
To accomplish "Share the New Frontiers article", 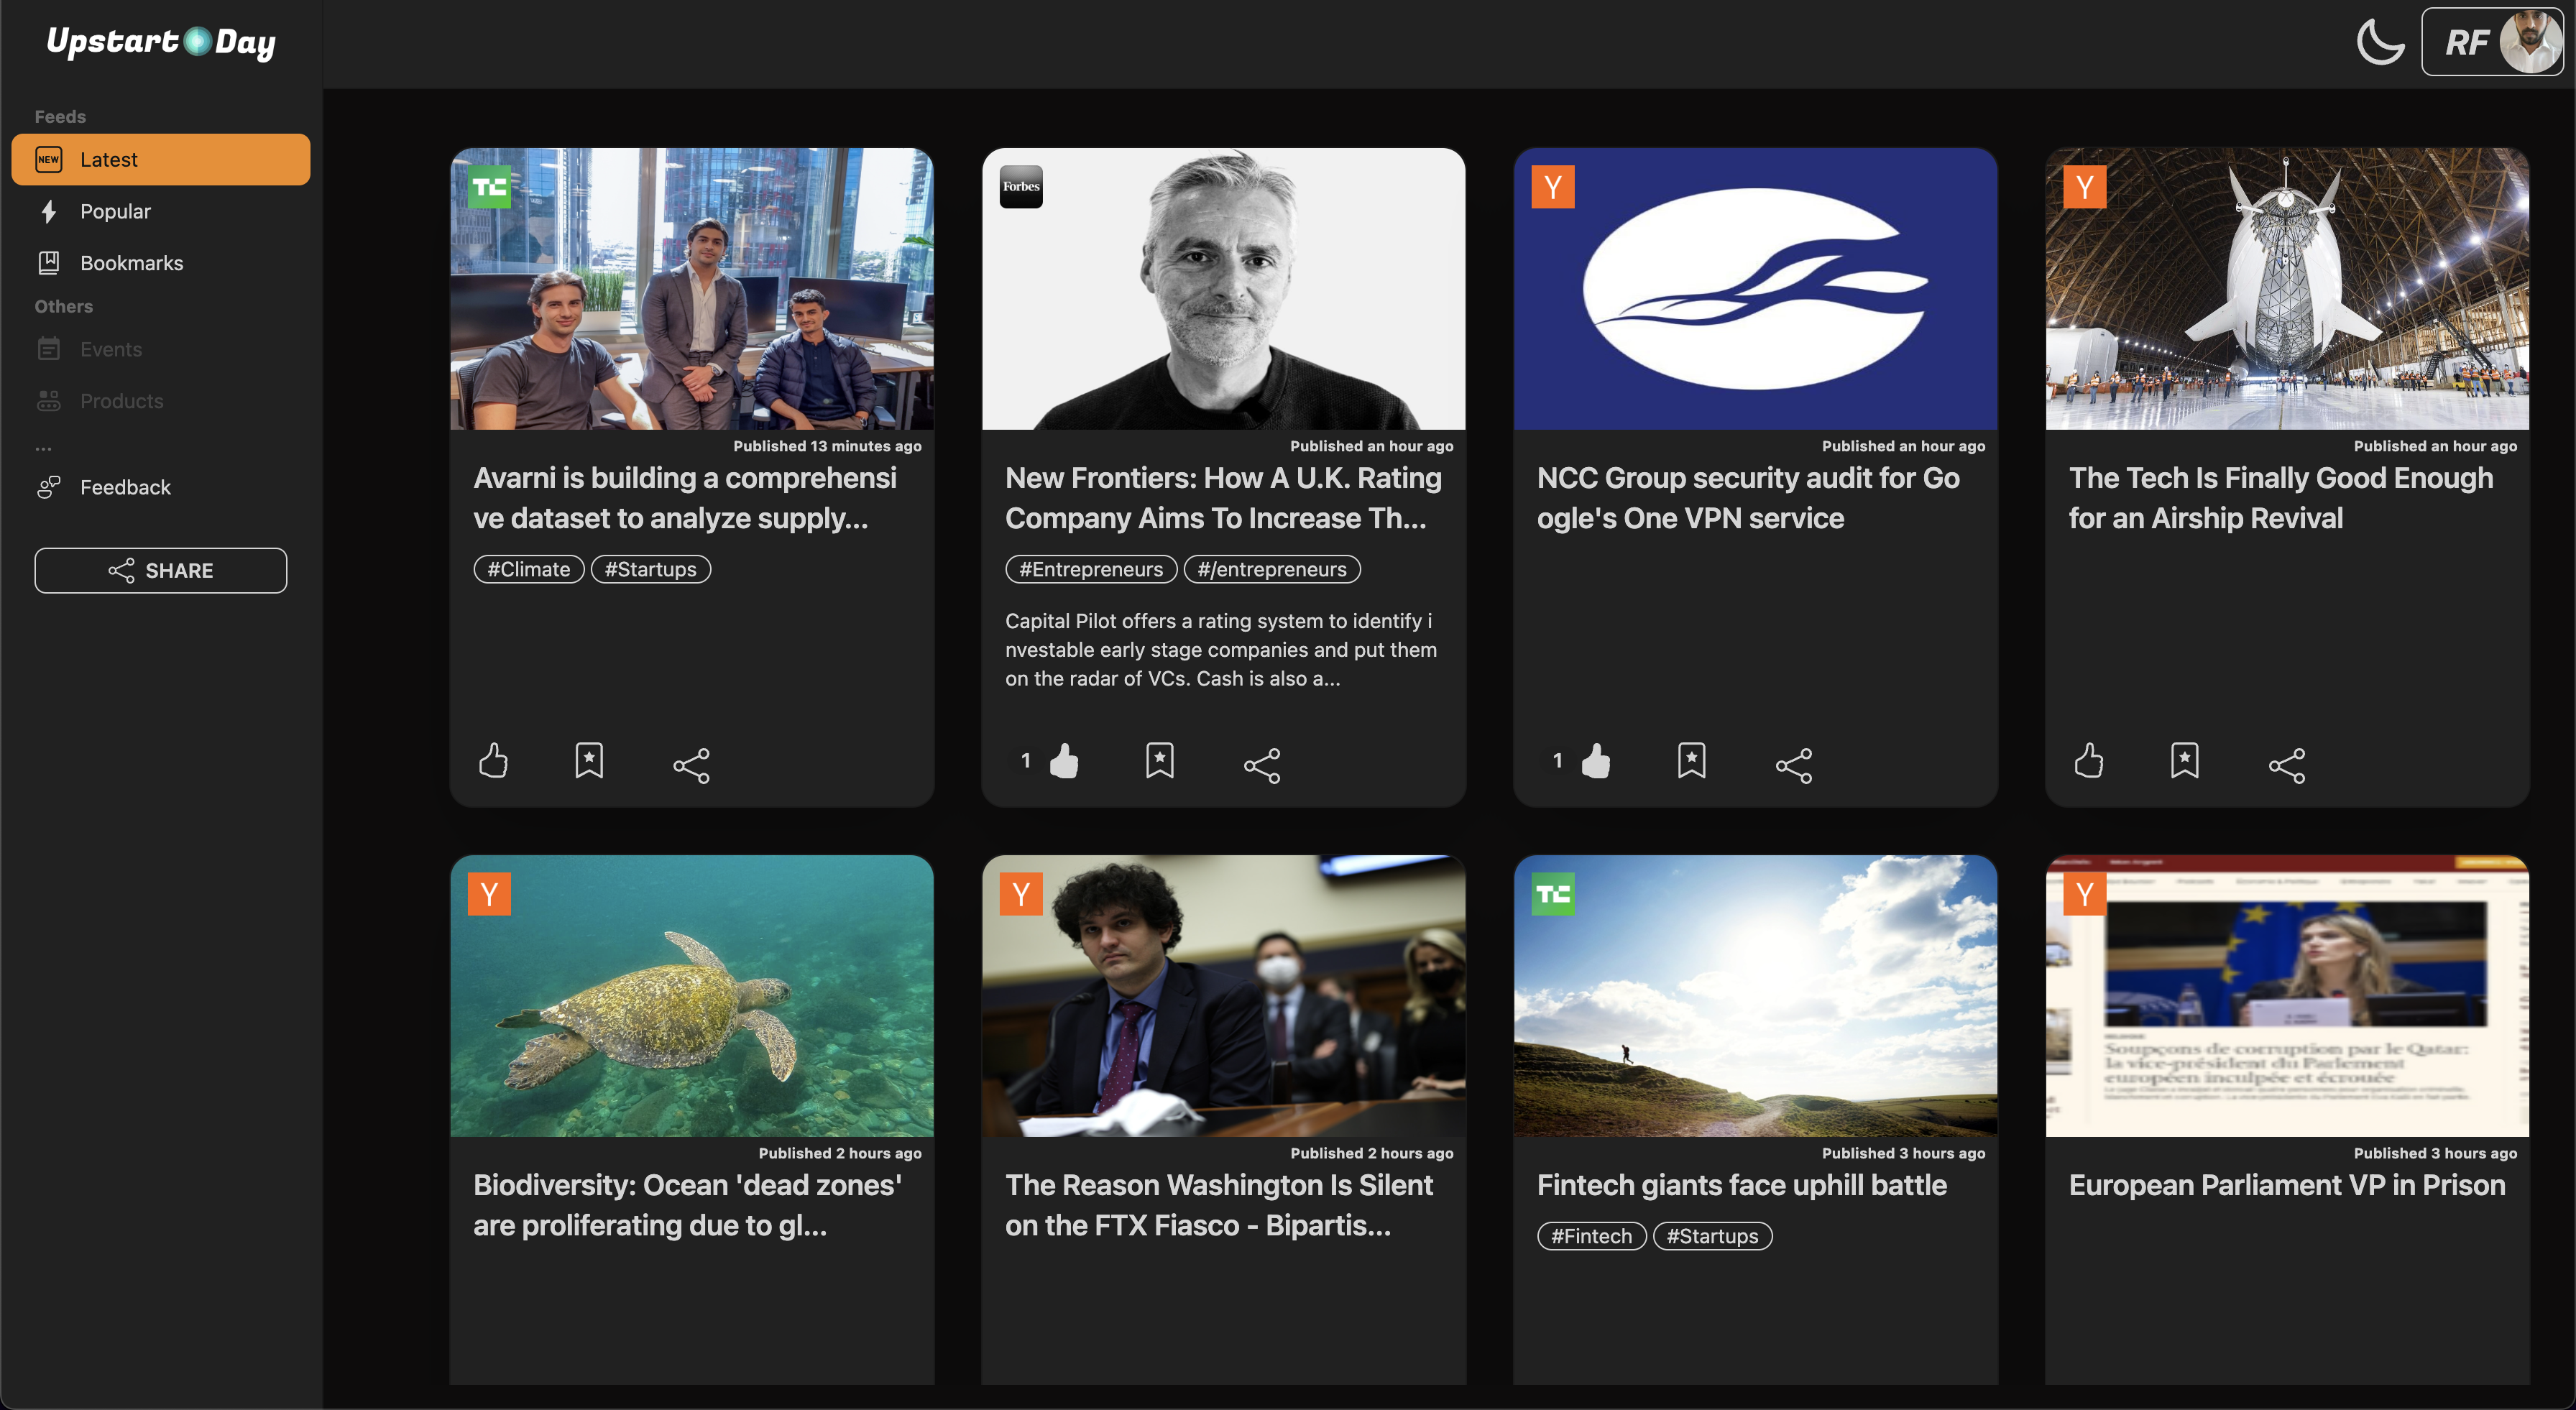I will 1262,766.
